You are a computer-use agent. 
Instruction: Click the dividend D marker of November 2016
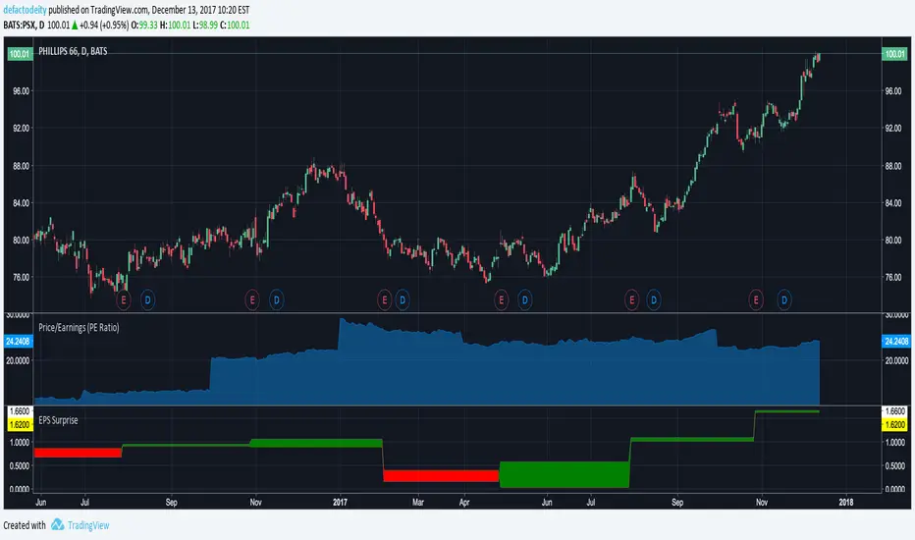click(x=277, y=300)
